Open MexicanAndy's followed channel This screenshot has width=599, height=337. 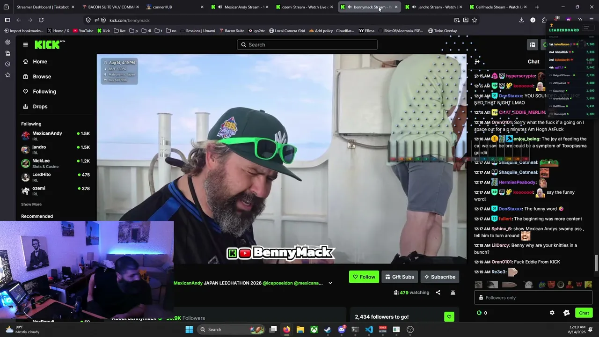[x=55, y=136]
